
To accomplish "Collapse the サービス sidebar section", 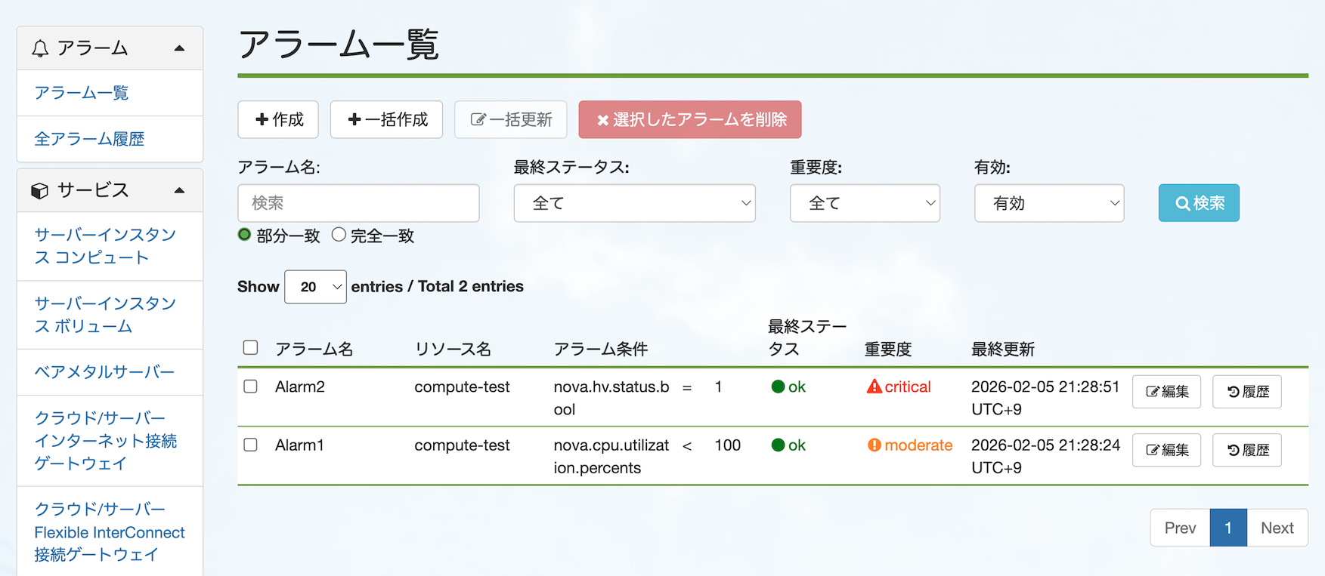I will [179, 190].
